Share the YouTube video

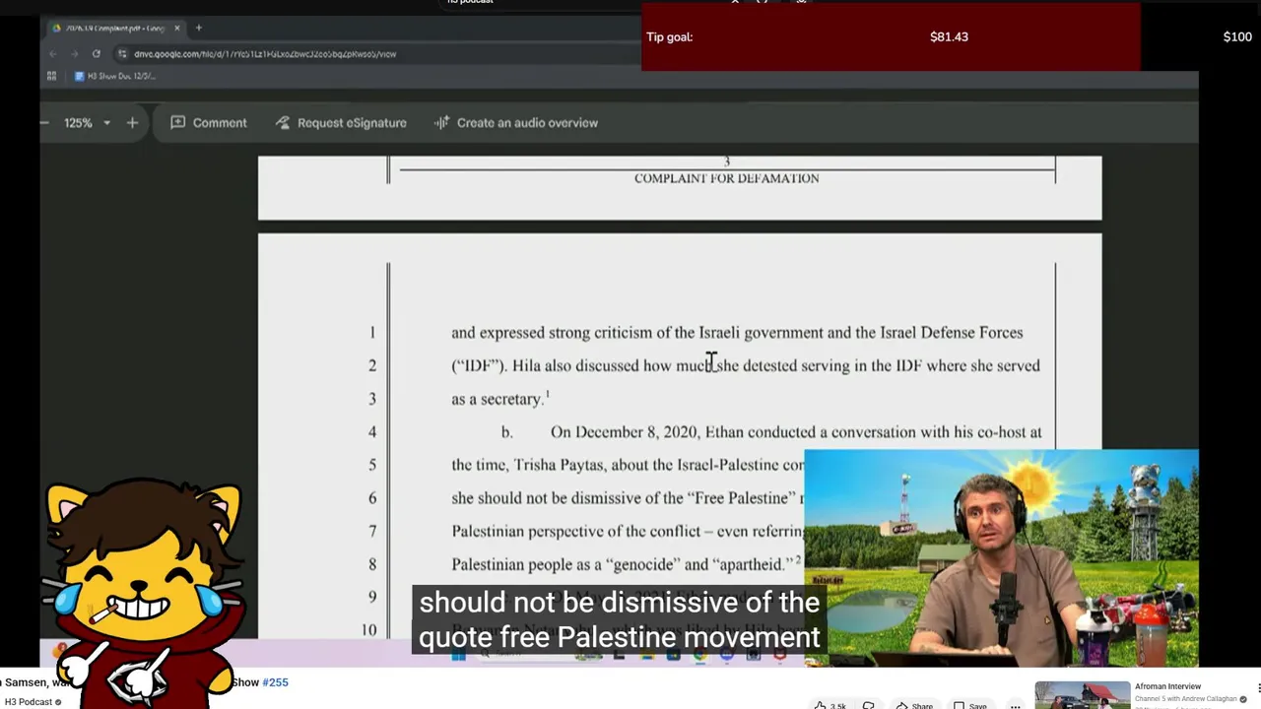pyautogui.click(x=913, y=705)
